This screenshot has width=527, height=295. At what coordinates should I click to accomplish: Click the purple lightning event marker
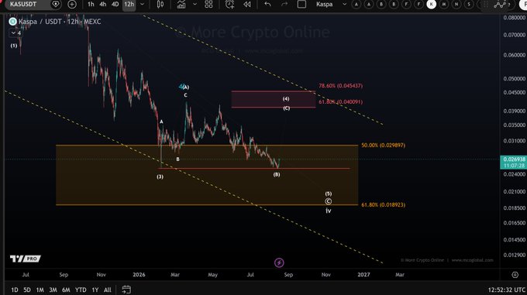pos(279,262)
